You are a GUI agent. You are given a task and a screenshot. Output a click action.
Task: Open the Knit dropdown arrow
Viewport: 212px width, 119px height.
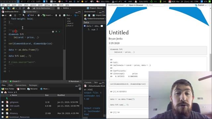35,16
